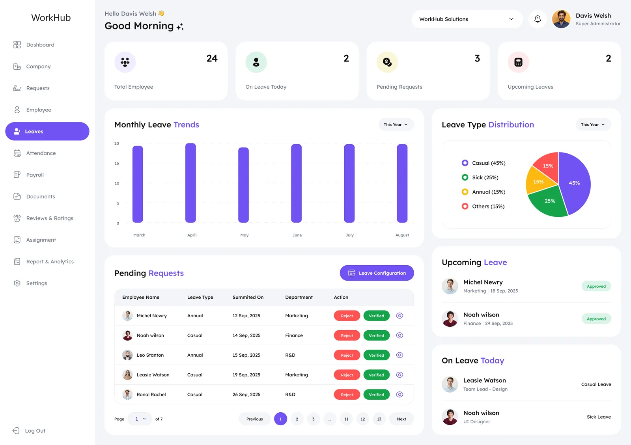The image size is (631, 445).
Task: Click the Documents icon in sidebar
Action: tap(17, 196)
